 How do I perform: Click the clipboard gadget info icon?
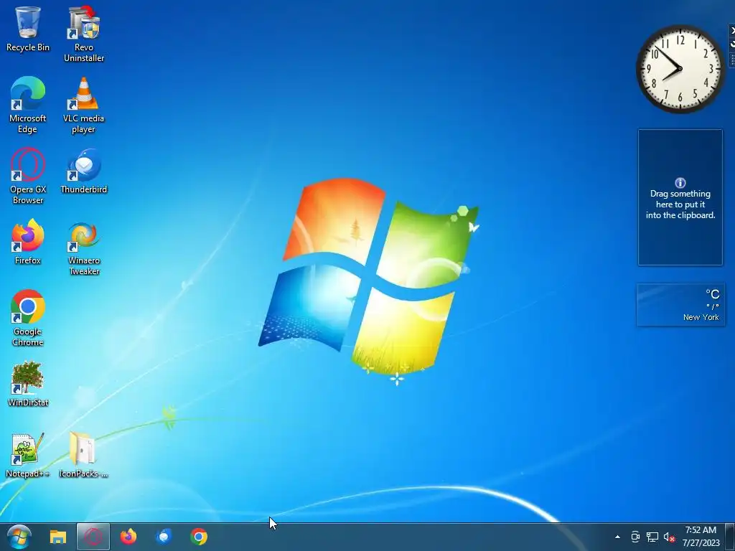click(x=680, y=183)
